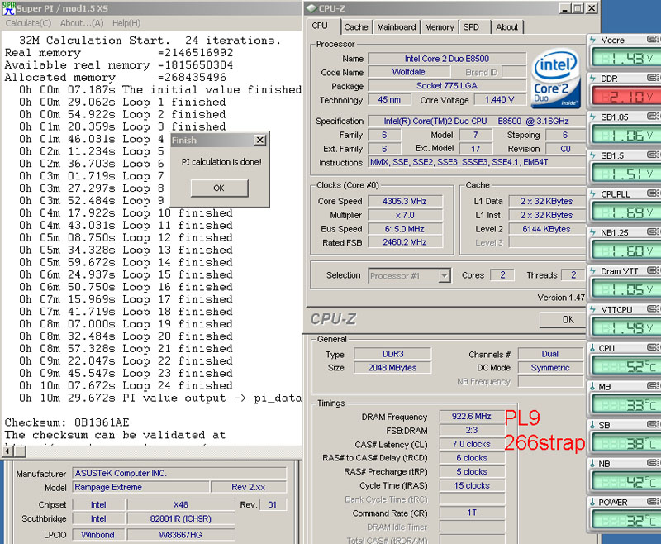Click the thermometer icon beside SB temperature

(592, 425)
